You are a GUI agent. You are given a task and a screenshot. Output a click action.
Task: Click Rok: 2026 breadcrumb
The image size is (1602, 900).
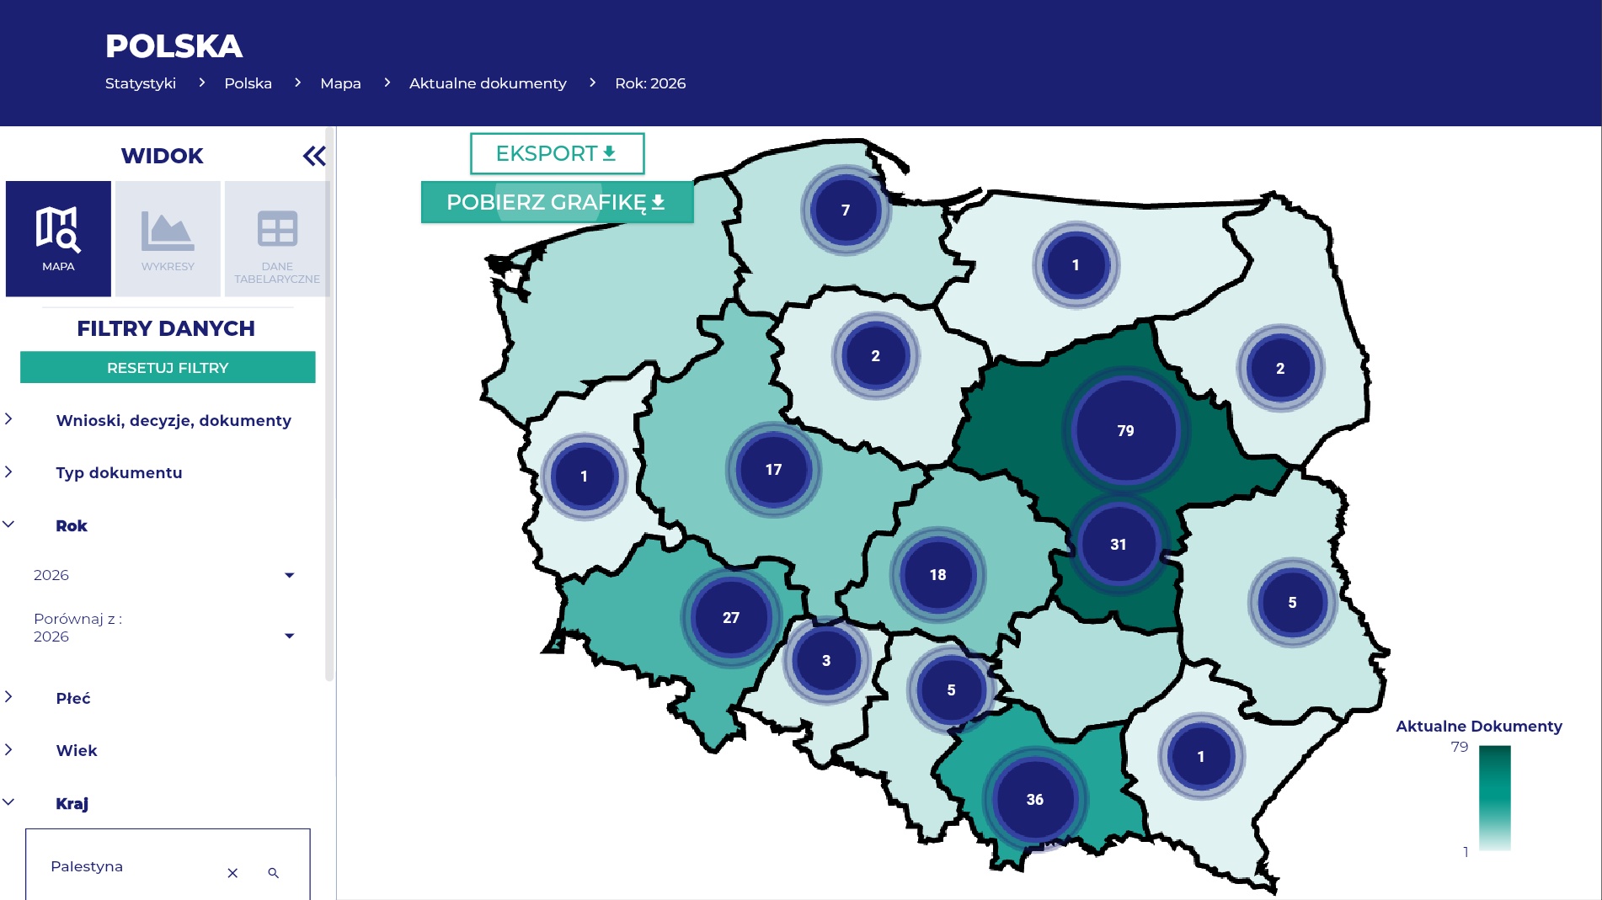(650, 83)
